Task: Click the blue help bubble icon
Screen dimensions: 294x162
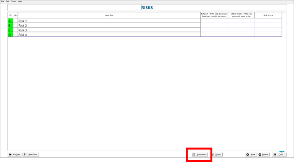Action: point(282,151)
